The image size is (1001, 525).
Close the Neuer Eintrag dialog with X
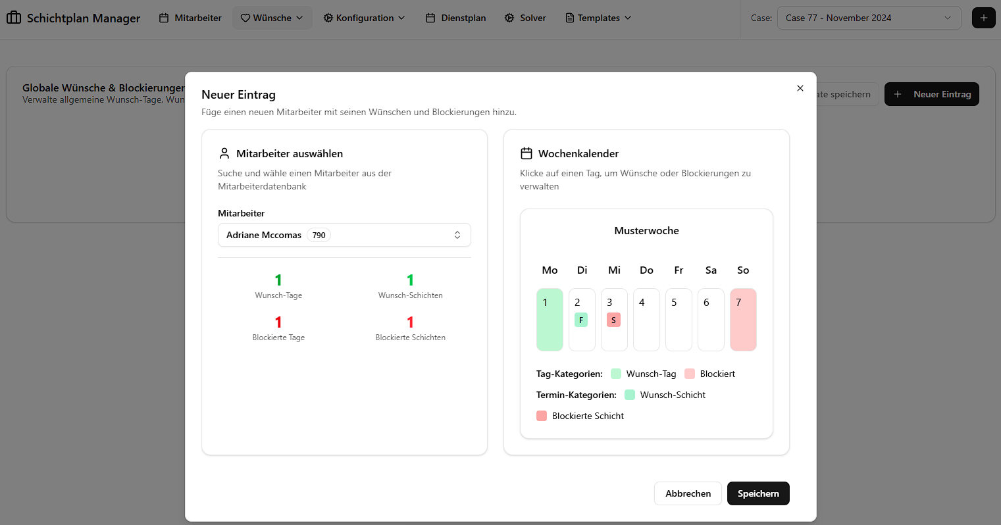coord(800,88)
